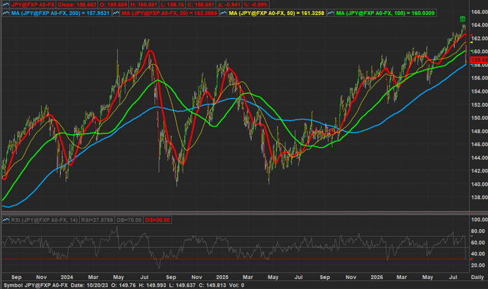Click the 2024 year label on time axis
This screenshot has height=289, width=488.
tap(67, 277)
